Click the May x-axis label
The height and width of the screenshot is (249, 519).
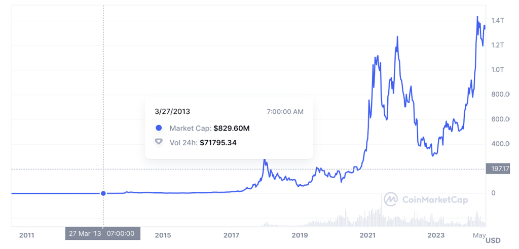click(479, 235)
